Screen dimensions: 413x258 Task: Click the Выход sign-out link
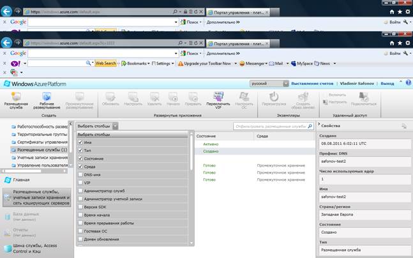(387, 83)
